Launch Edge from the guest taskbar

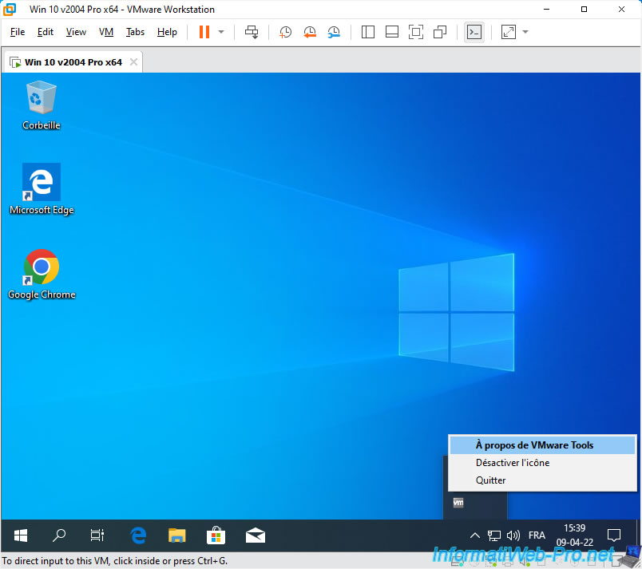click(138, 535)
